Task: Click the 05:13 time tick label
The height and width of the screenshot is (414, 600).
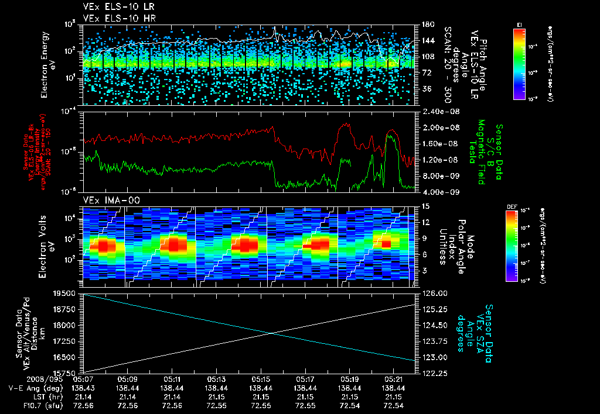Action: tap(216, 380)
